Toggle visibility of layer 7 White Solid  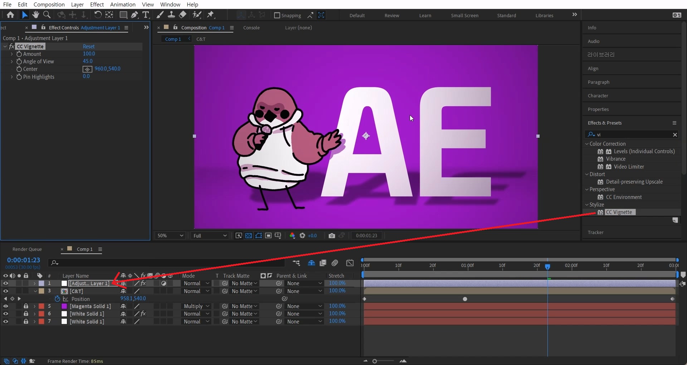[x=6, y=322]
